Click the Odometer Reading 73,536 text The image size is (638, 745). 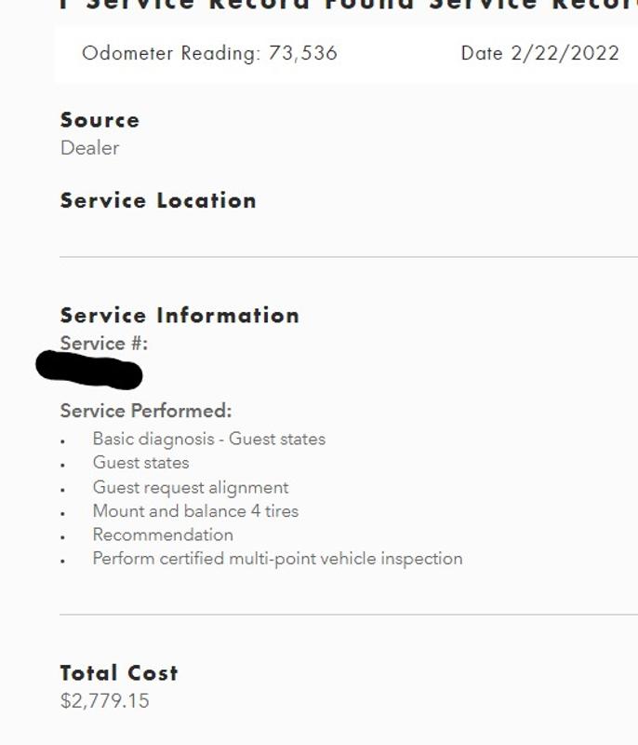click(209, 53)
